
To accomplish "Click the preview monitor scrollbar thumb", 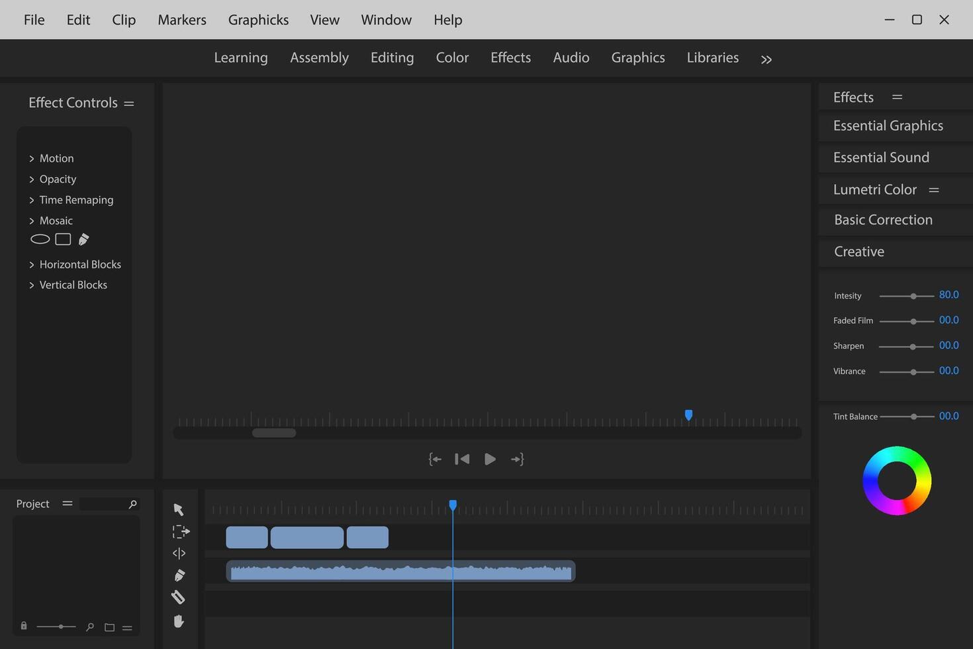I will point(274,433).
